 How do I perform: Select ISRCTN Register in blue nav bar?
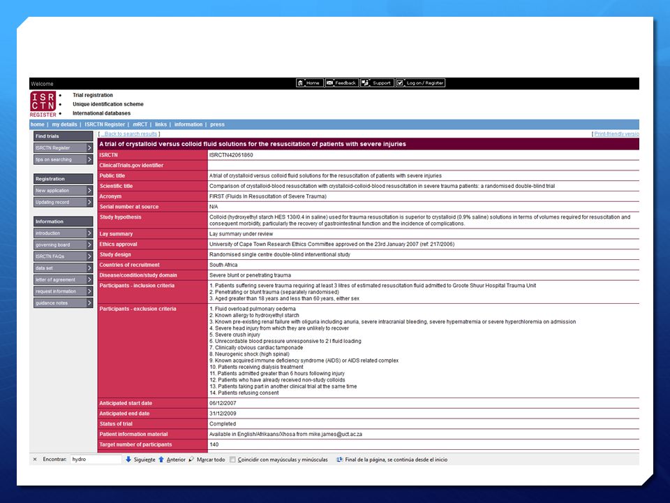(105, 124)
